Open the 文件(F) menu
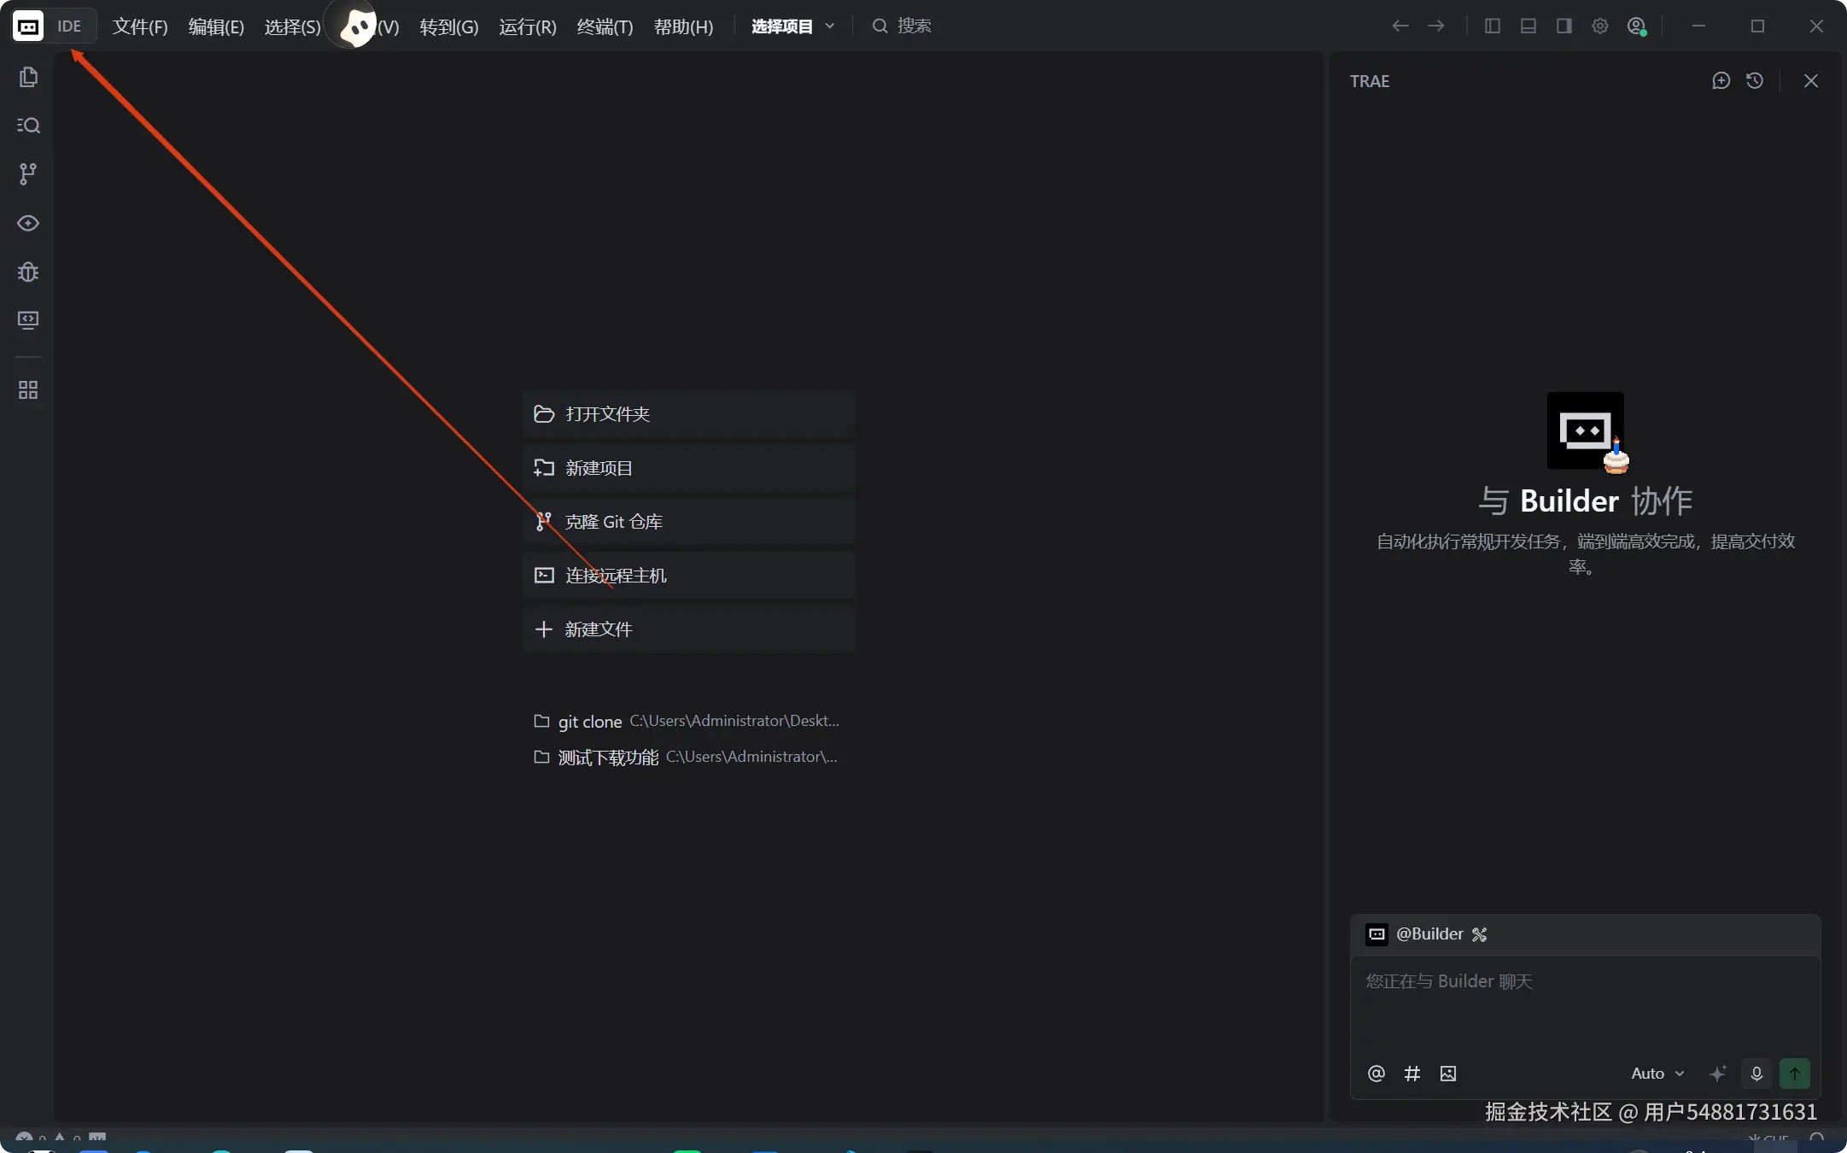The image size is (1847, 1153). (x=140, y=26)
